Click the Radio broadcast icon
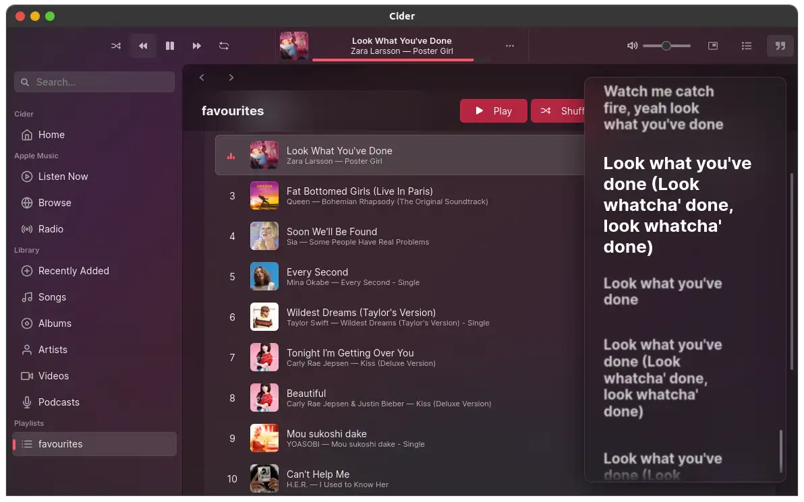The image size is (804, 502). (27, 229)
